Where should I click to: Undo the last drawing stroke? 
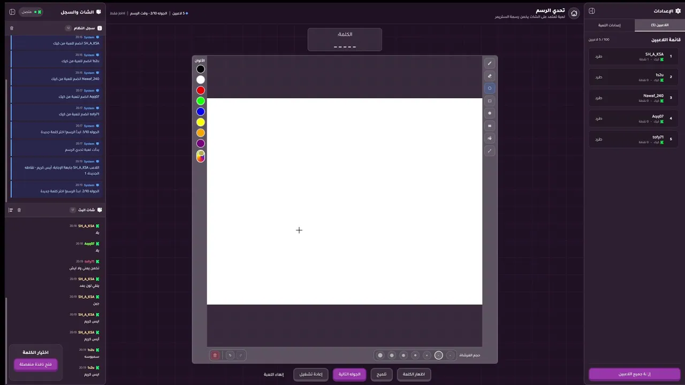coord(230,355)
